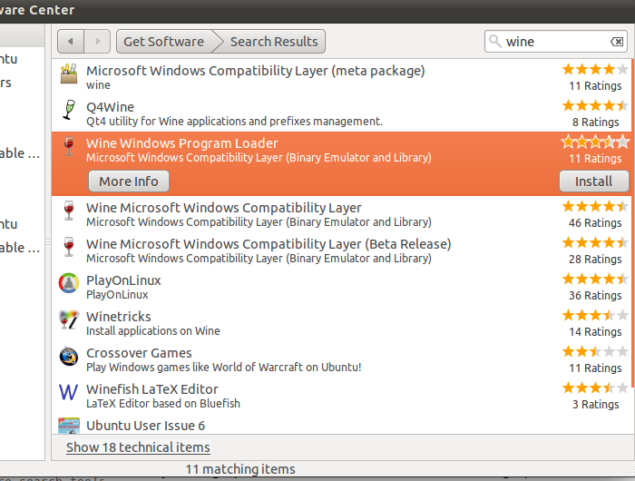
Task: Clear the search field text
Action: [x=617, y=42]
